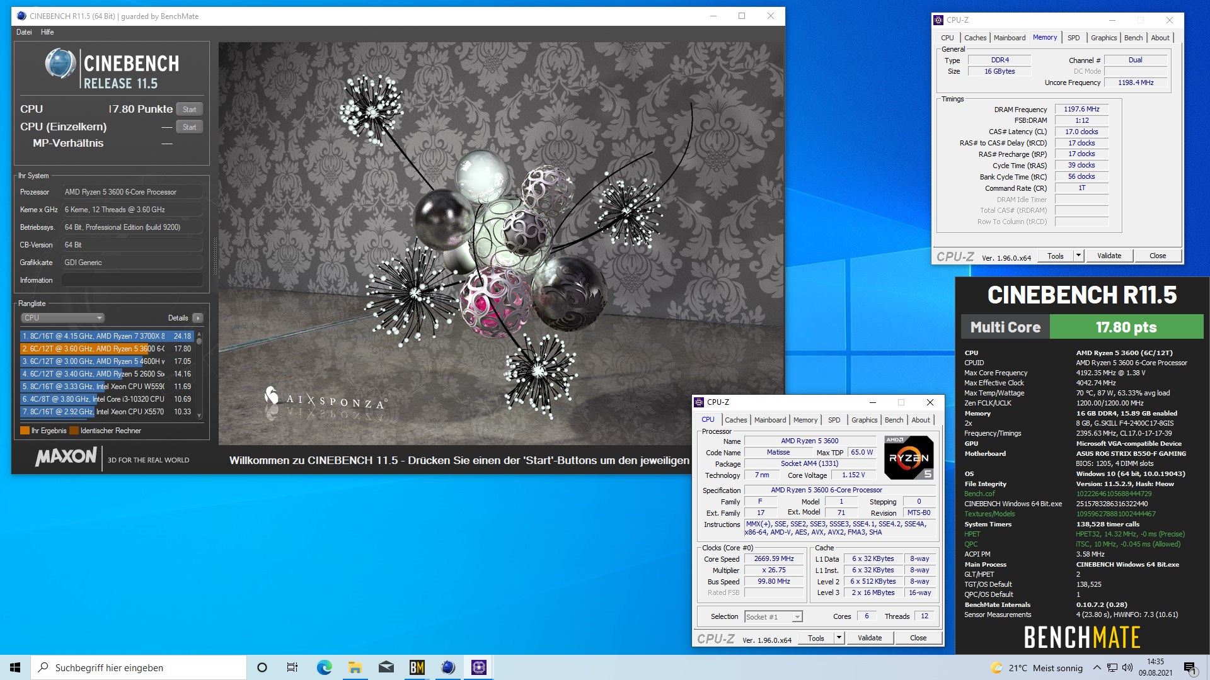The image size is (1210, 680).
Task: Switch to CPU-Z taskbar icon
Action: [478, 667]
